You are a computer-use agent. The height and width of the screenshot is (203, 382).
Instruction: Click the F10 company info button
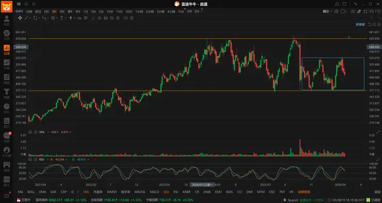click(x=378, y=11)
